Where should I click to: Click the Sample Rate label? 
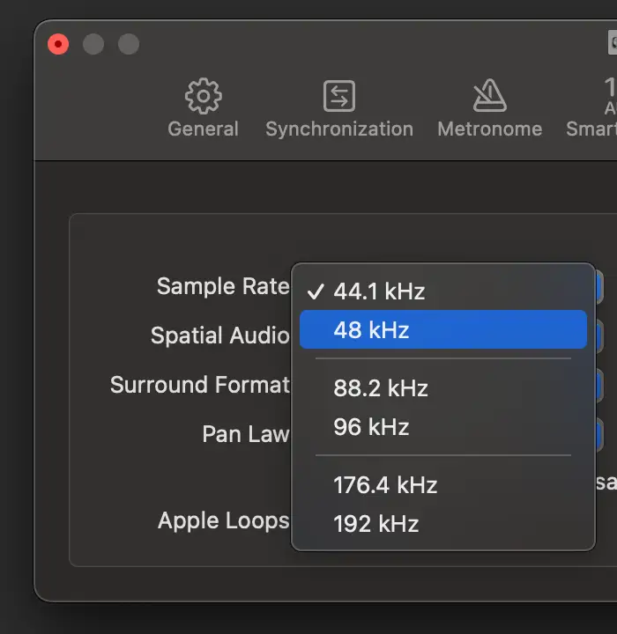222,286
